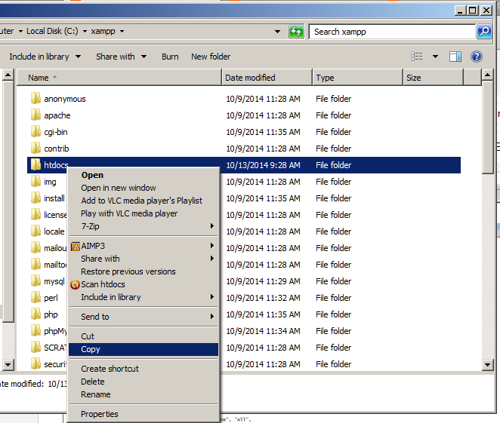Screen dimensions: 500x423
Task: Choose Play with VLC media player
Action: [144, 213]
